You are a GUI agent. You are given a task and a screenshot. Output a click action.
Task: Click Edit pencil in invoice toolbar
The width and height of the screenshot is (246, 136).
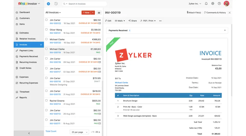coord(108,21)
